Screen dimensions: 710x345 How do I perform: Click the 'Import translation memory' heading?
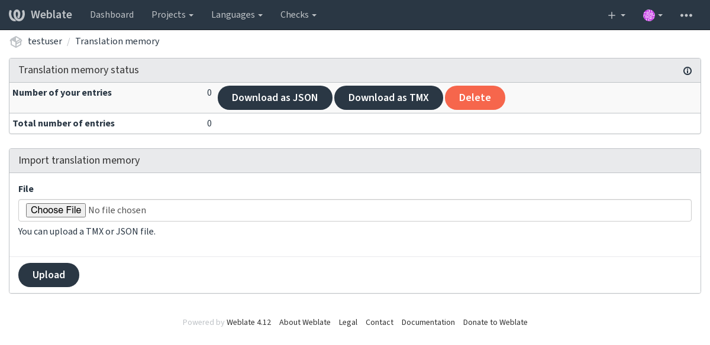pyautogui.click(x=79, y=160)
